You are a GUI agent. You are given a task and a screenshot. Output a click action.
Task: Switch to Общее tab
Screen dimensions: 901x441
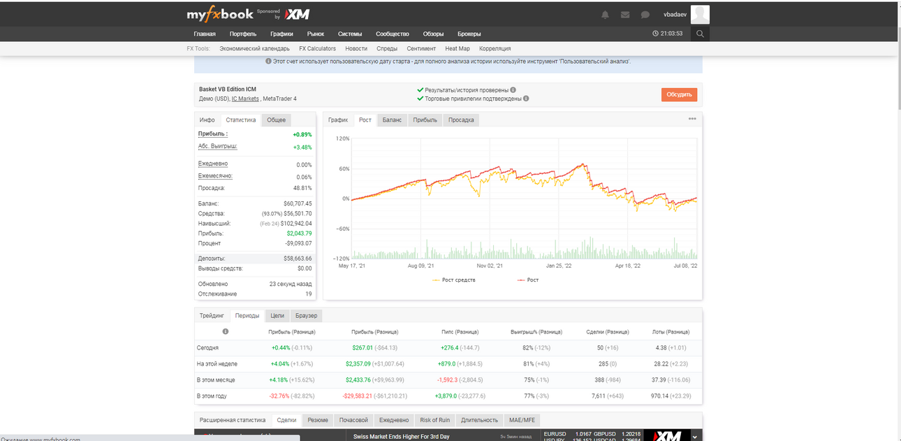(x=277, y=120)
